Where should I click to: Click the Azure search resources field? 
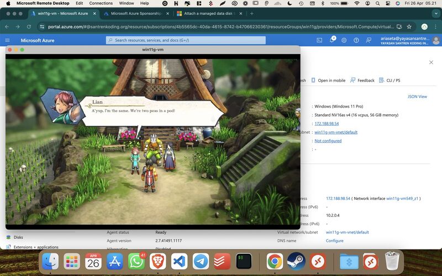click(x=186, y=40)
